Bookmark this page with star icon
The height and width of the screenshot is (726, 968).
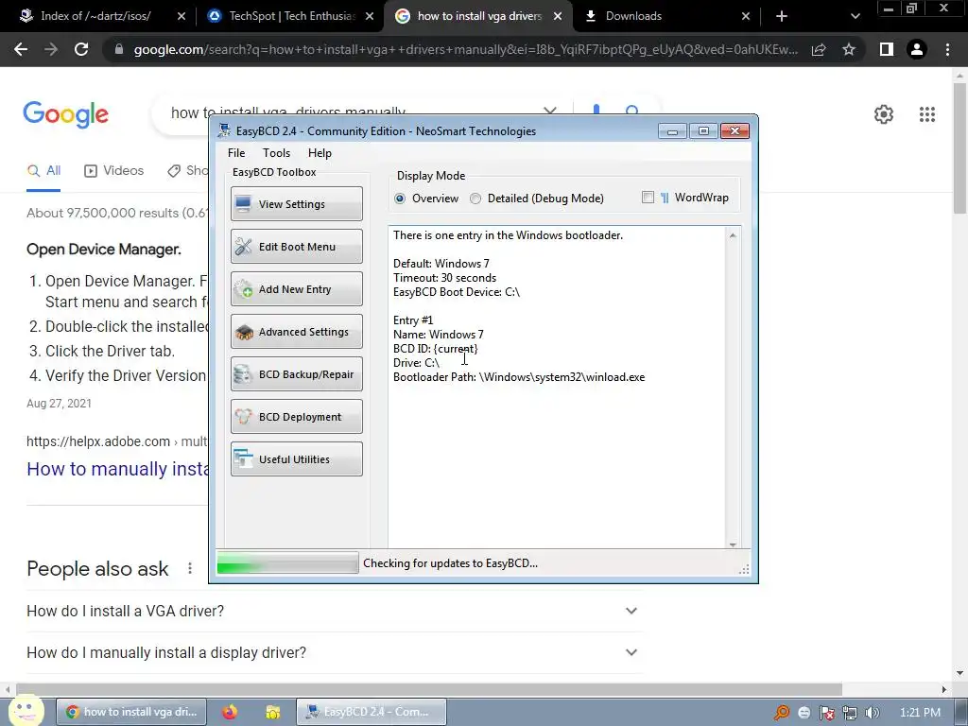point(849,49)
